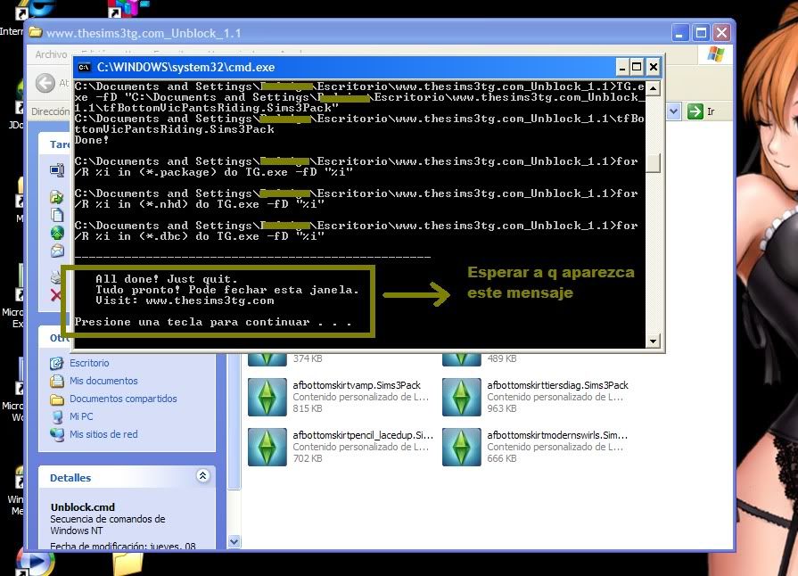The image size is (798, 576).
Task: Click the green Ir go arrow icon
Action: click(x=695, y=111)
